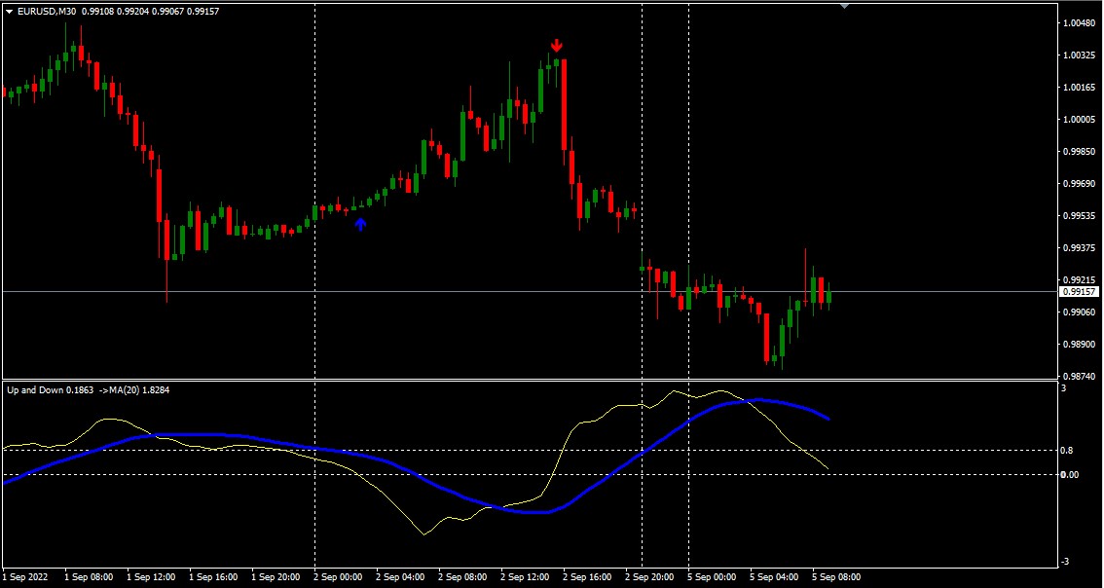
Task: Click the large red candle below the sell arrow
Action: point(564,105)
